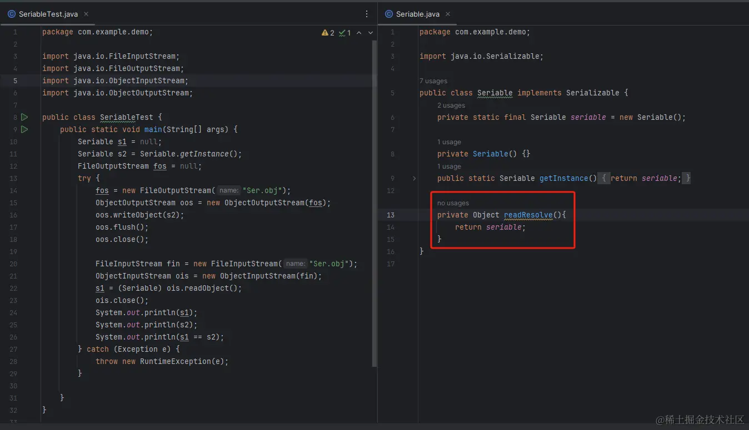Click the "import java.io.Serializable;" line
749x430 pixels.
(x=482, y=56)
